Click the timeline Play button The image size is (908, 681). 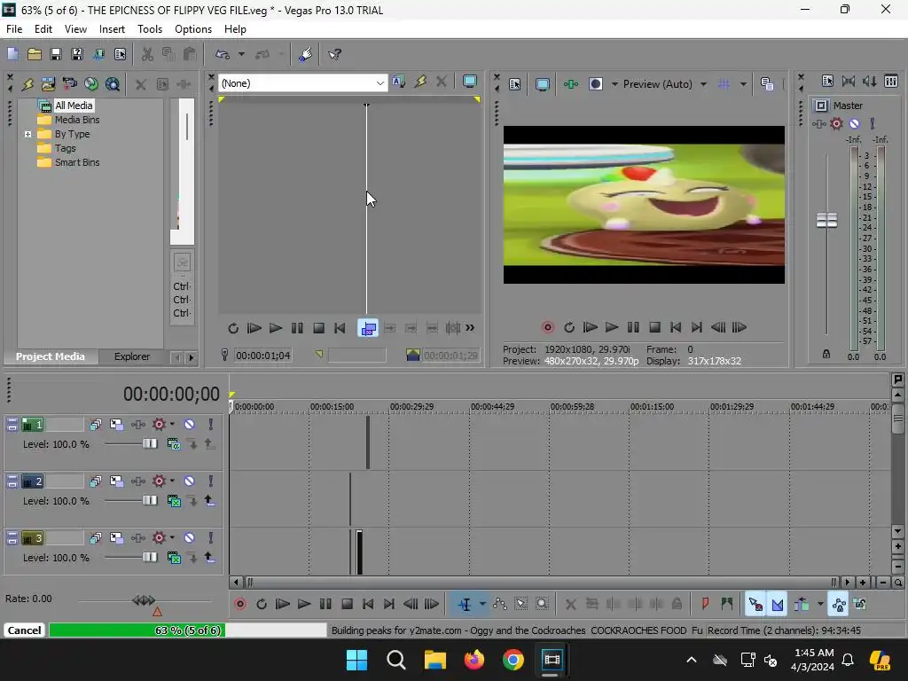tap(304, 605)
